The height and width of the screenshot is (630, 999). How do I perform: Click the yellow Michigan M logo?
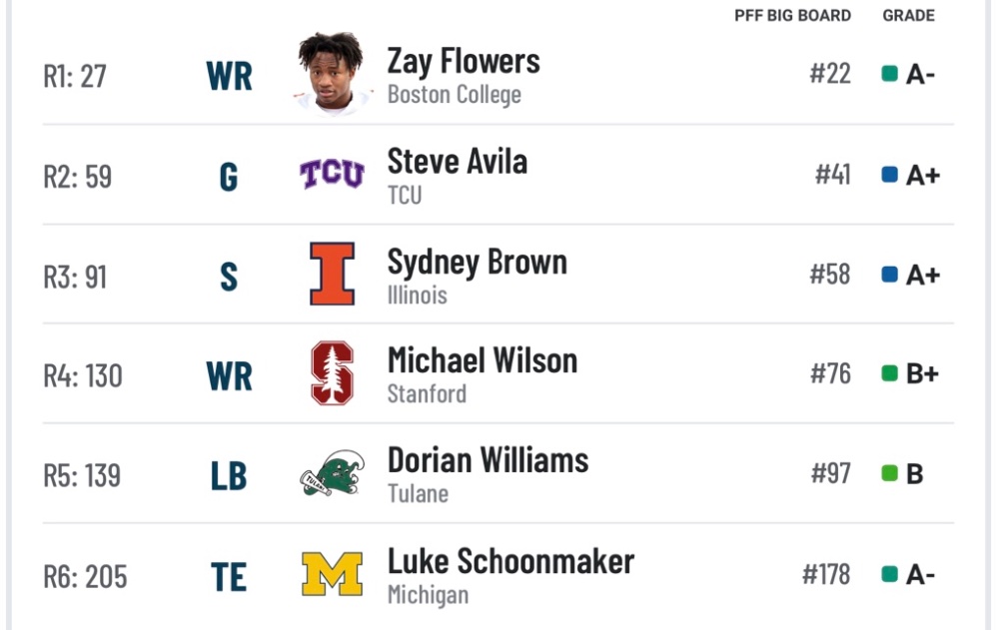[332, 573]
